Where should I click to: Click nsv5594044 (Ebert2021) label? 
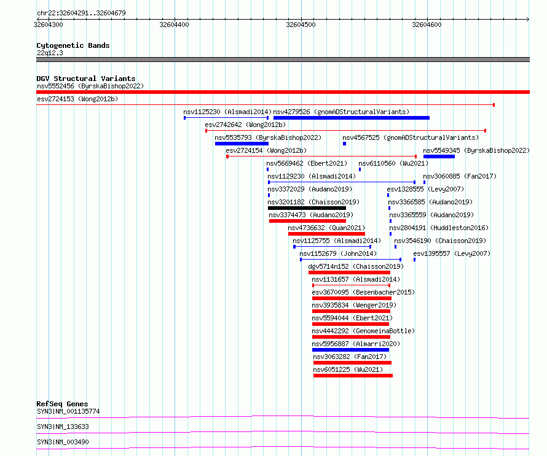tap(352, 318)
